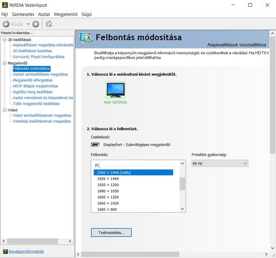Collapse the 3D beállítások tree node
The width and height of the screenshot is (276, 258).
tap(5, 40)
